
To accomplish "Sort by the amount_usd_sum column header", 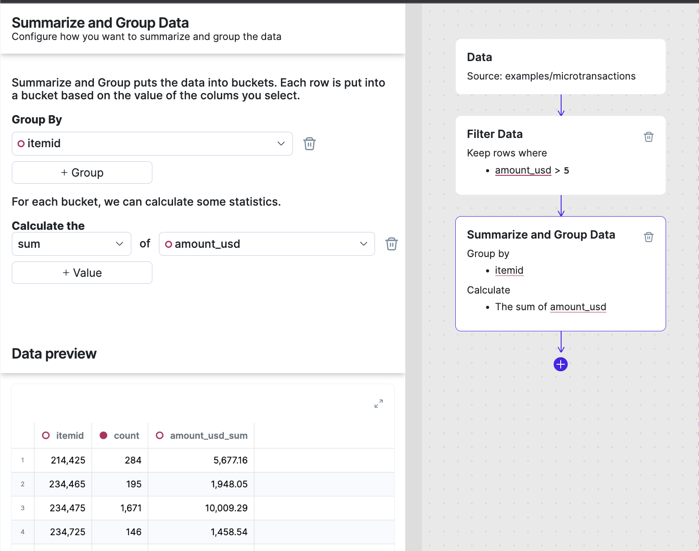I will point(209,435).
